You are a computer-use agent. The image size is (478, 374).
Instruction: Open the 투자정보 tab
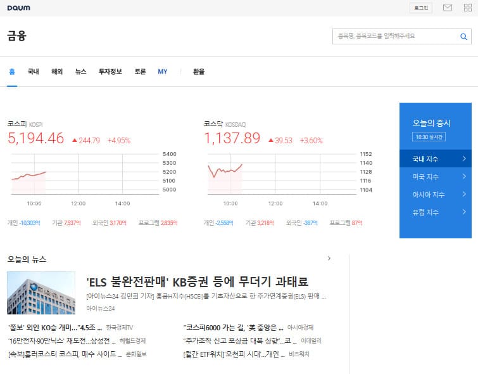pyautogui.click(x=110, y=72)
